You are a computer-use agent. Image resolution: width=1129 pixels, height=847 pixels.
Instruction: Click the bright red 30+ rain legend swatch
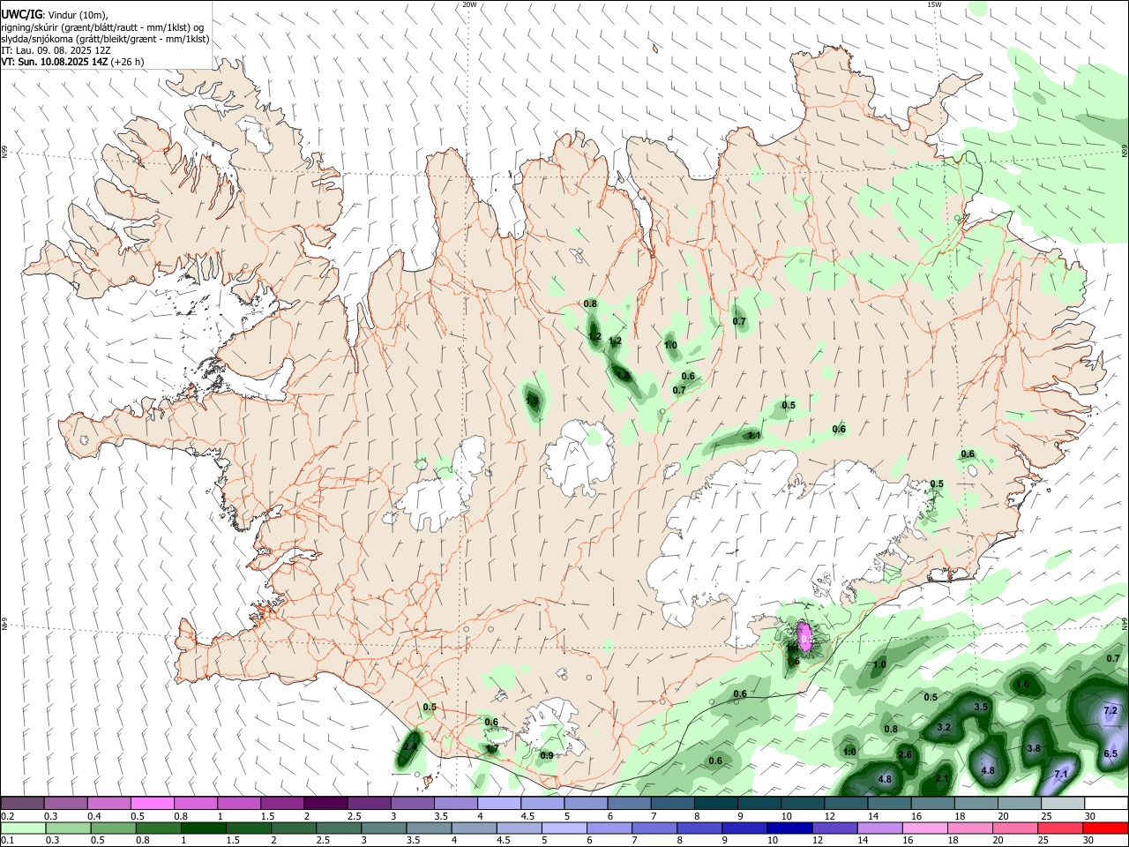[x=1105, y=828]
